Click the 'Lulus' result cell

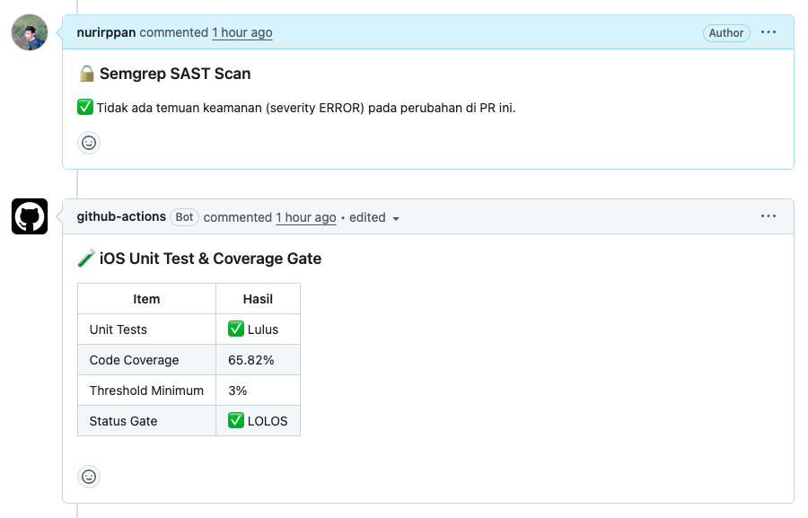tap(258, 329)
